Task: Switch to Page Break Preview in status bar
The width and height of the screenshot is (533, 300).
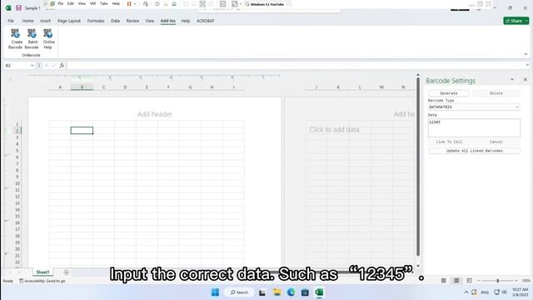Action: pos(469,281)
